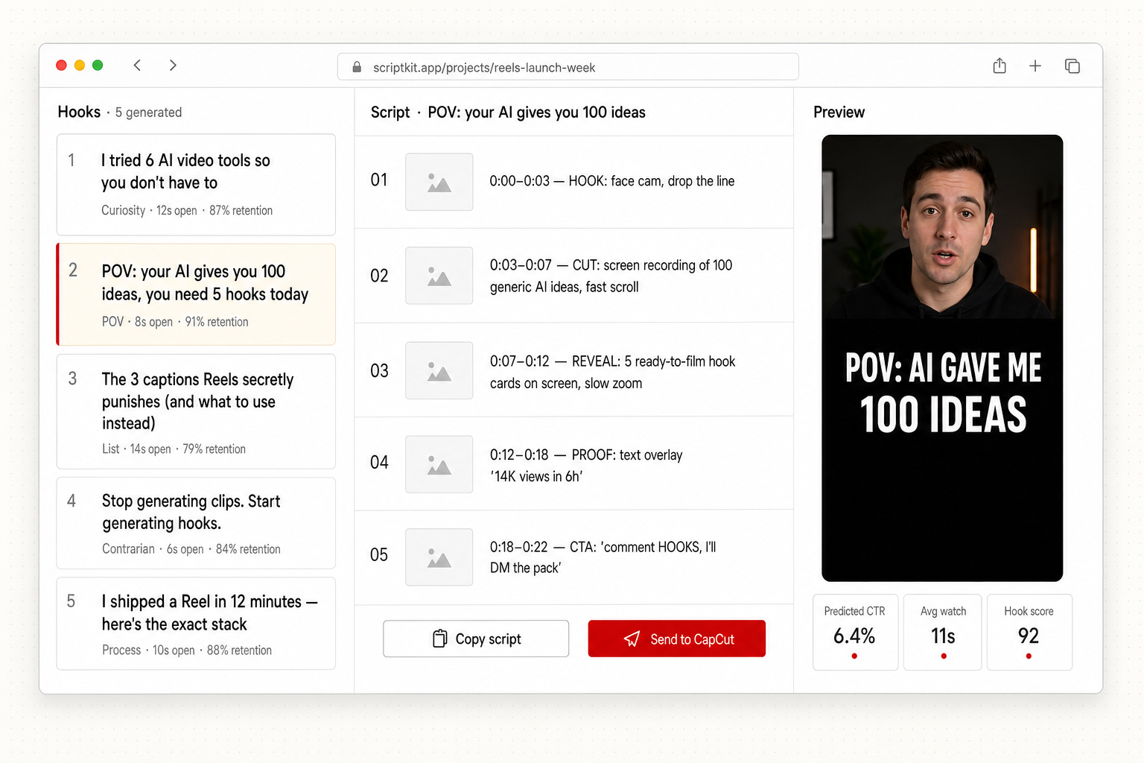Screen dimensions: 1144x763
Task: Click the '5 generated' label
Action: 148,113
